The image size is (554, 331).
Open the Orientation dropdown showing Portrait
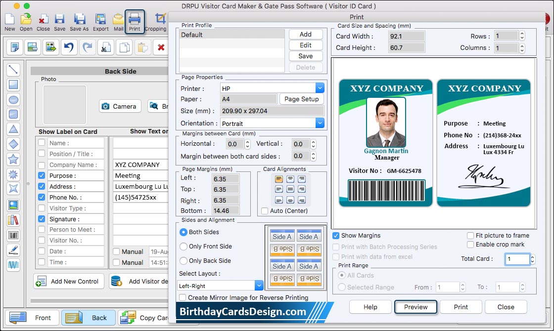pyautogui.click(x=320, y=123)
